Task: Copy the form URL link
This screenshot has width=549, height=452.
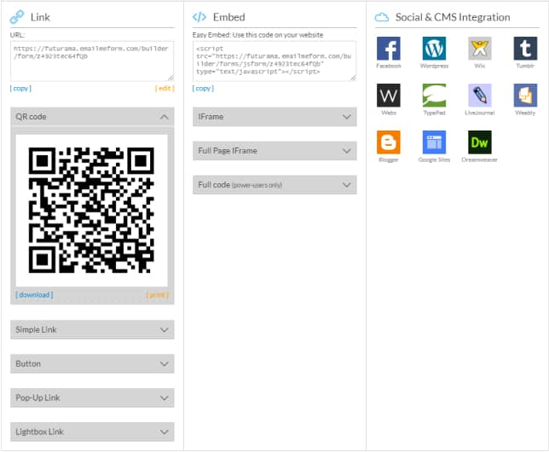Action: coord(20,89)
